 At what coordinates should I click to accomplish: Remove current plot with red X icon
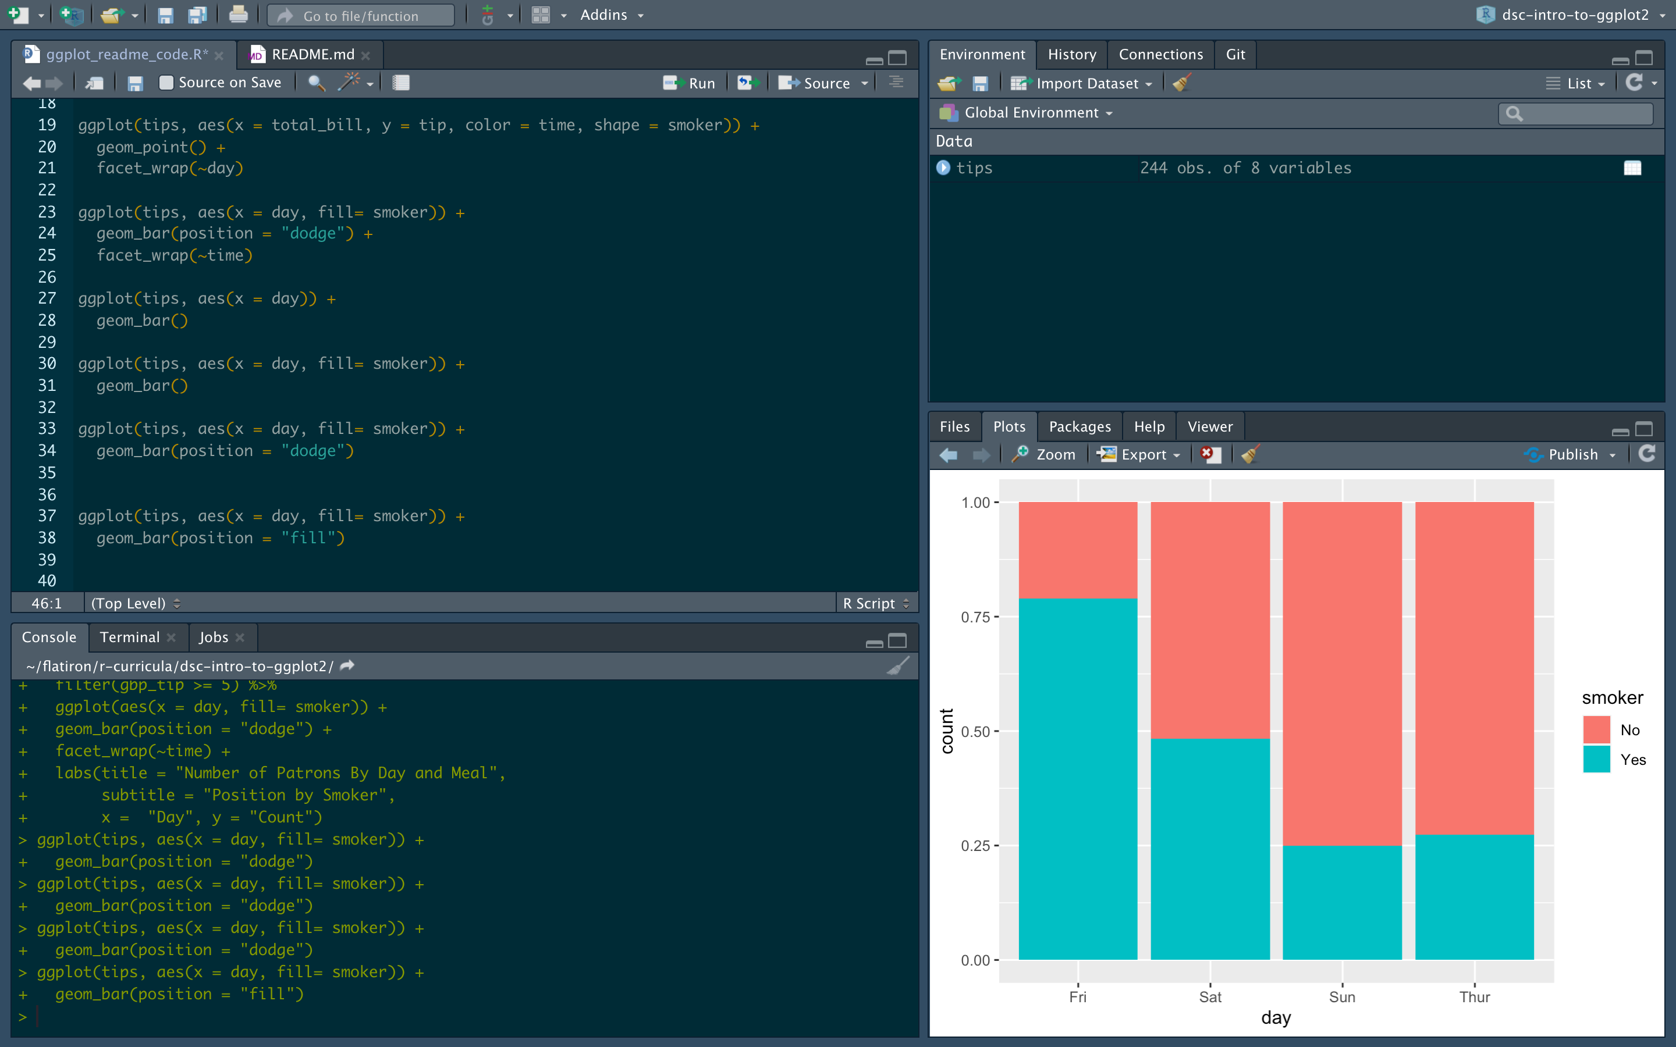click(x=1209, y=454)
